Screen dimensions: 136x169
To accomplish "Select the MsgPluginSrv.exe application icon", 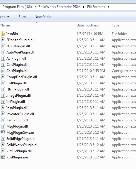I will [3, 132].
